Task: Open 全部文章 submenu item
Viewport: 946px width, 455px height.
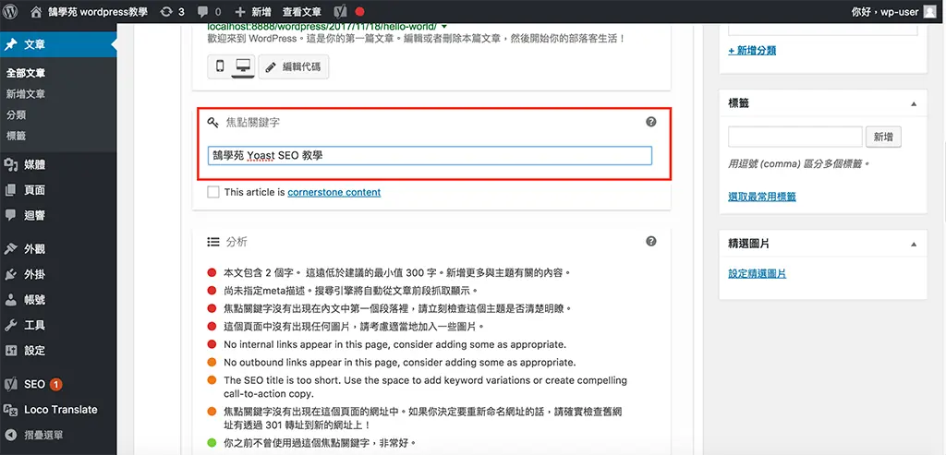Action: (26, 74)
